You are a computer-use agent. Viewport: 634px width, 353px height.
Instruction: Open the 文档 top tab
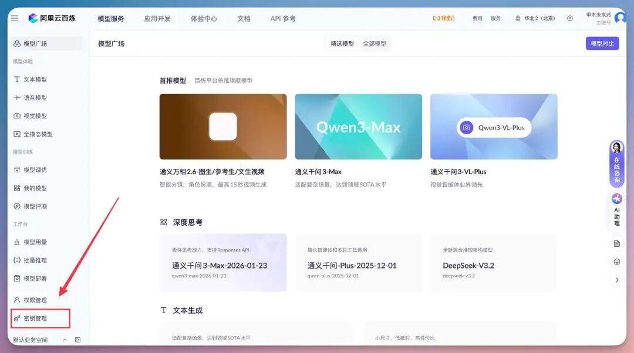244,19
